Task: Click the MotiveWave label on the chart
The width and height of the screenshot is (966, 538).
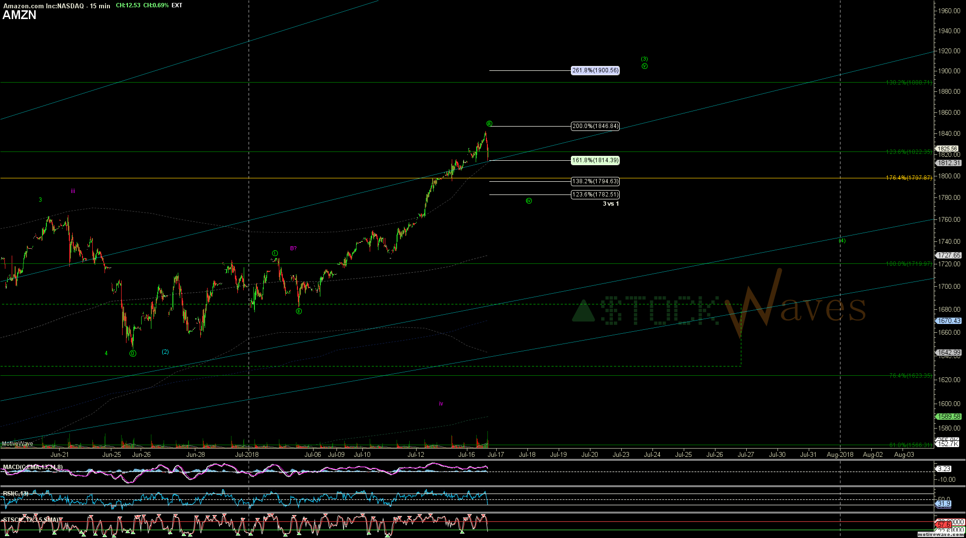Action: pyautogui.click(x=18, y=444)
